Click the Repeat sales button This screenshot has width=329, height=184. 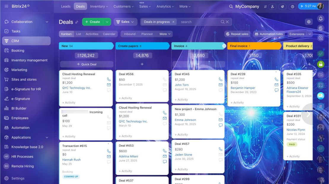(237, 34)
